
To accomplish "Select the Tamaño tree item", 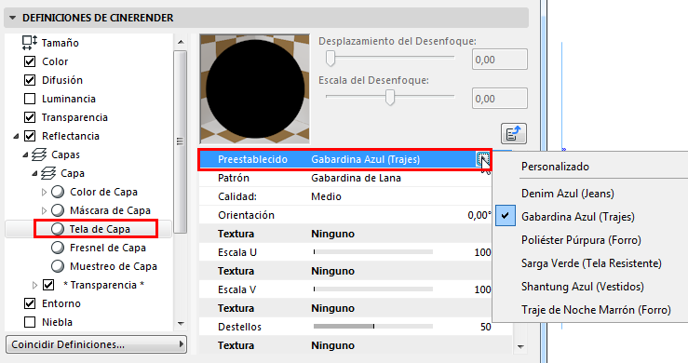I will click(61, 43).
